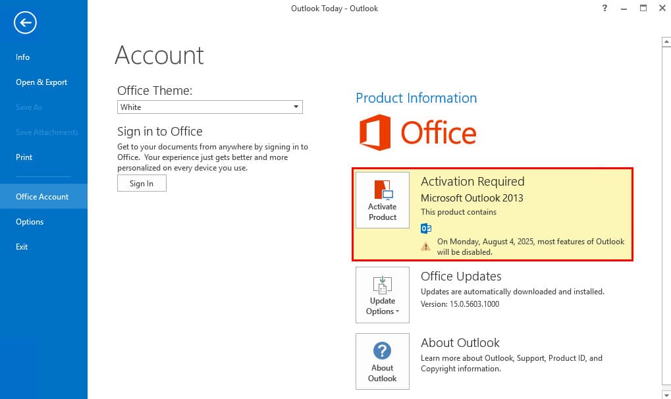Open the Info page
This screenshot has height=399, width=671.
(x=22, y=57)
